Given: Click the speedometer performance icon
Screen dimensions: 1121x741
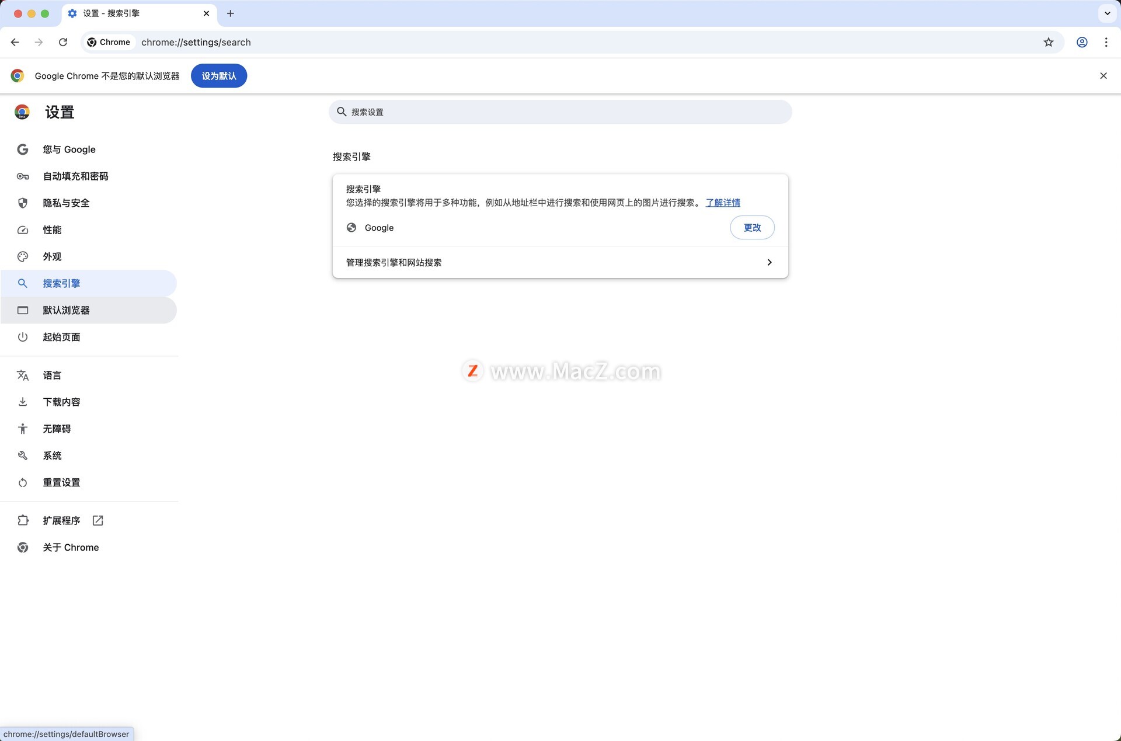Looking at the screenshot, I should [x=23, y=230].
